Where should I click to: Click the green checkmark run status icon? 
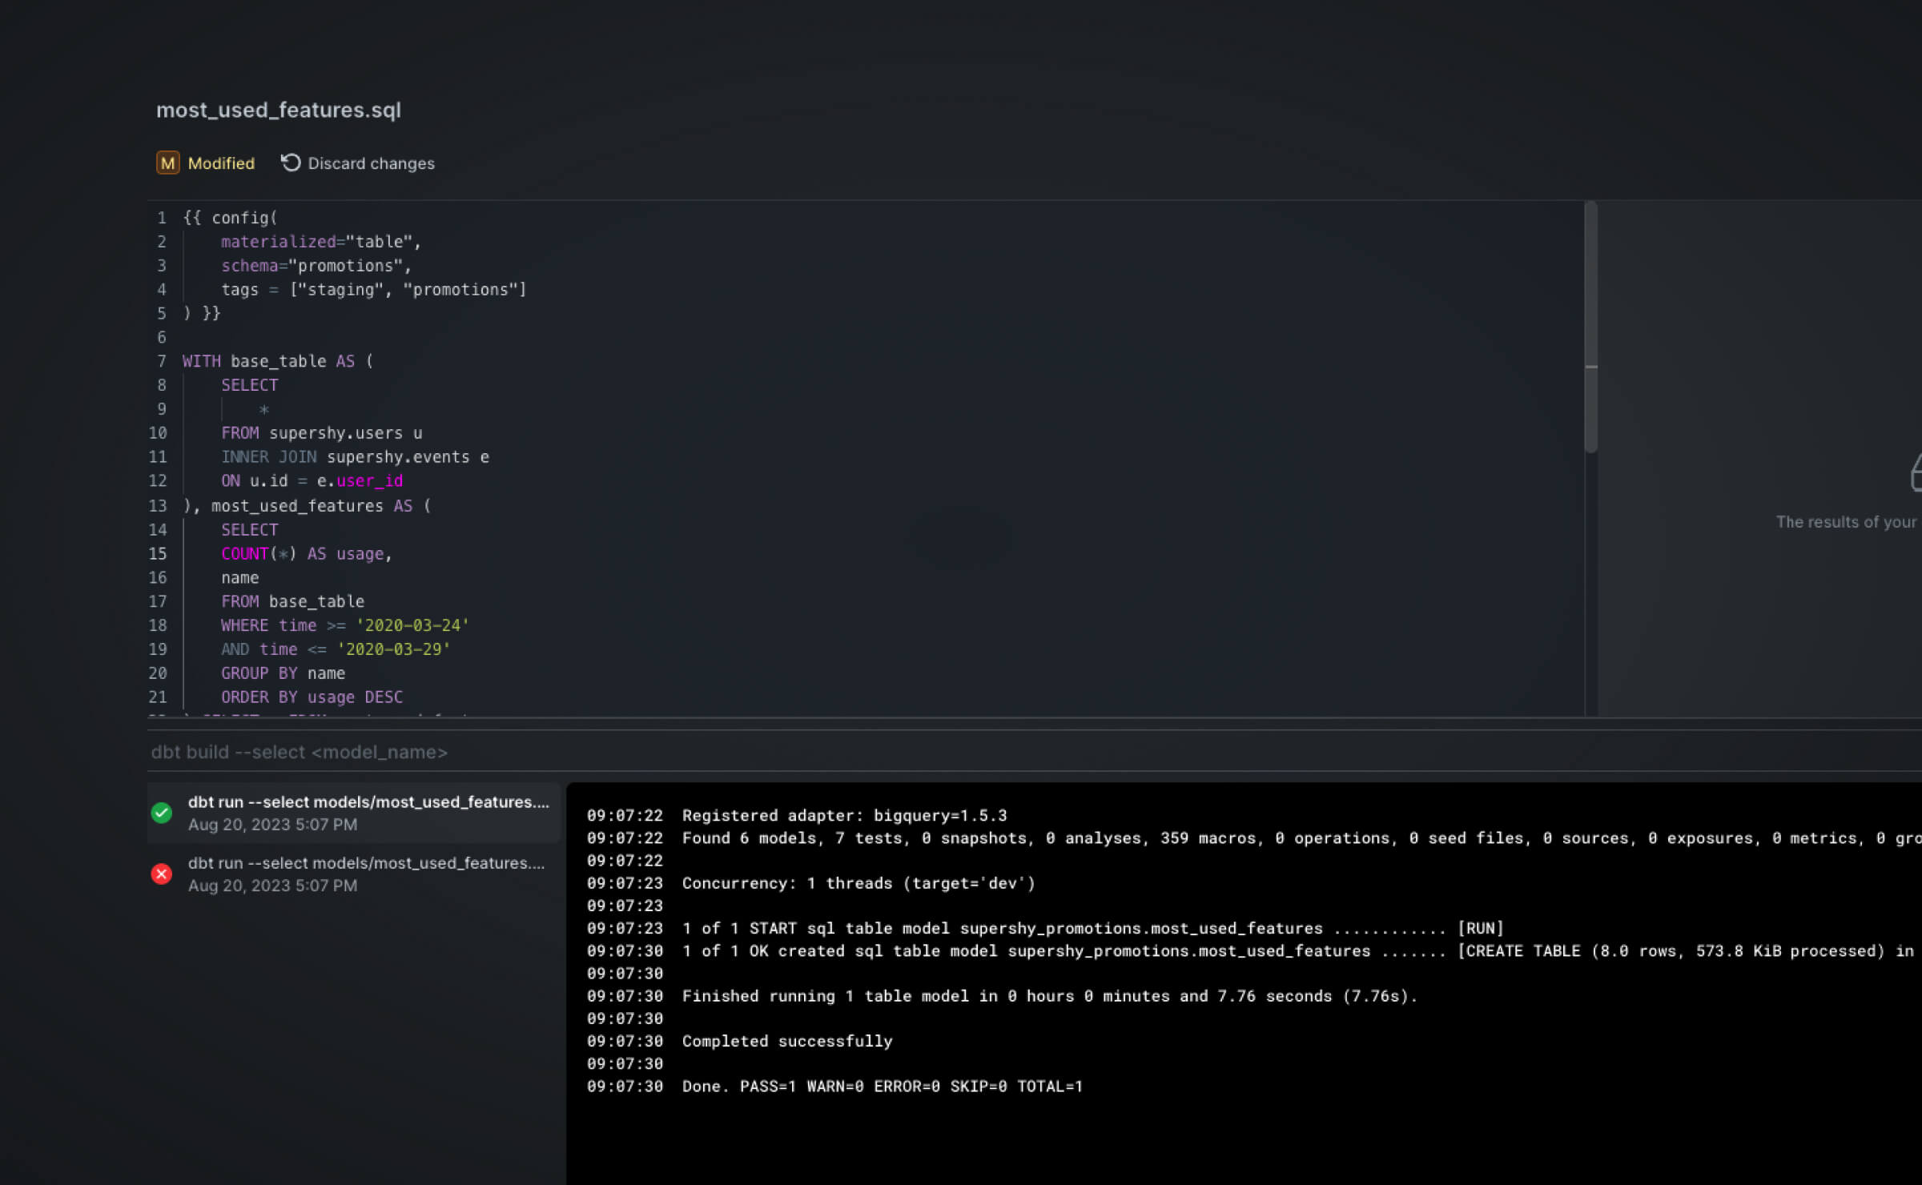coord(162,813)
